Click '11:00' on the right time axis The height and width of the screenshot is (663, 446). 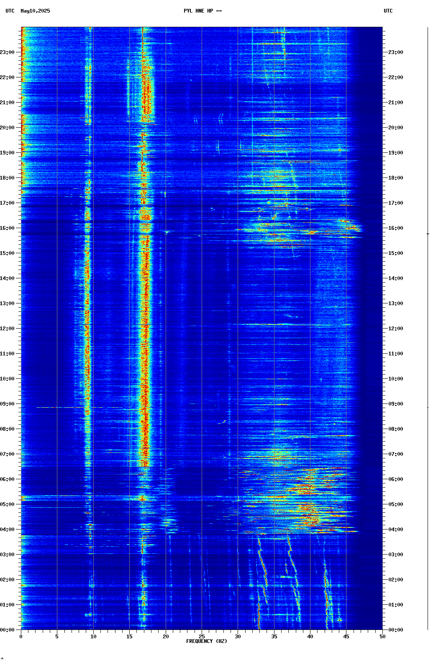tap(396, 354)
